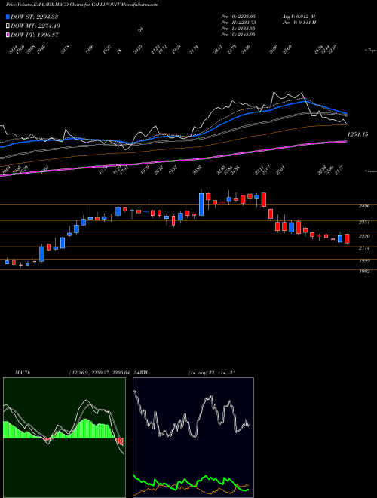377x498 pixels.
Task: Open the green MACD histogram panel
Action: [x=64, y=438]
